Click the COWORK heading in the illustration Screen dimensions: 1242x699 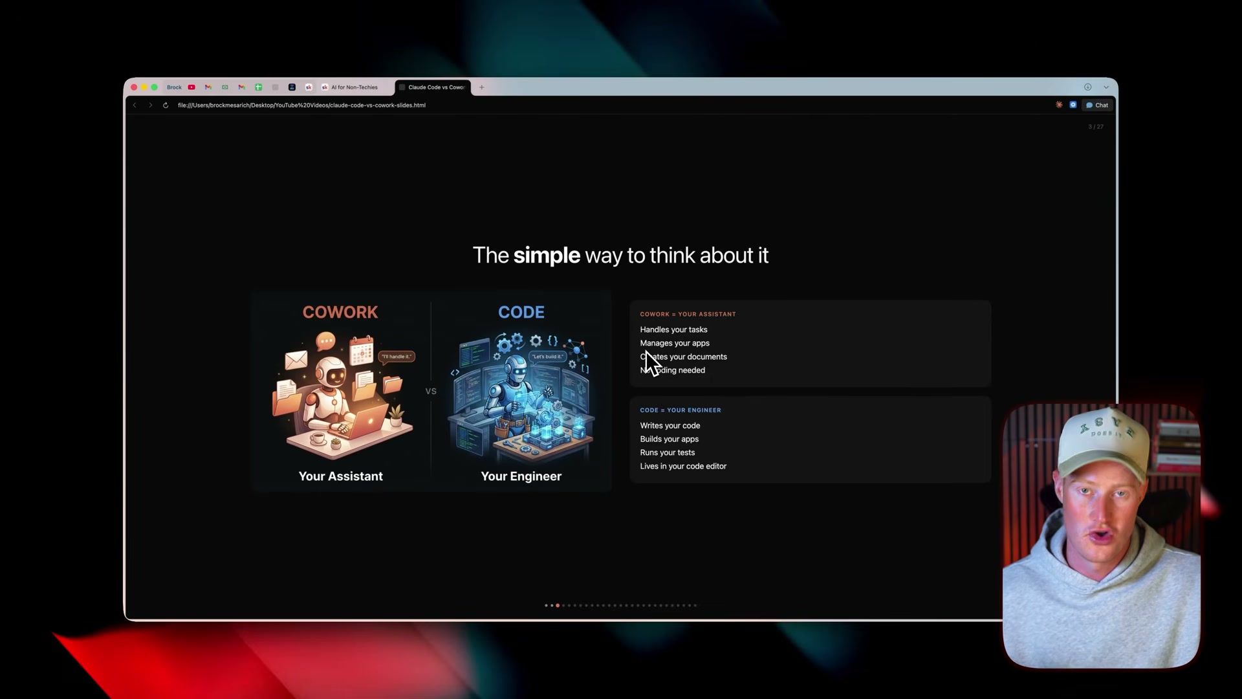tap(340, 312)
